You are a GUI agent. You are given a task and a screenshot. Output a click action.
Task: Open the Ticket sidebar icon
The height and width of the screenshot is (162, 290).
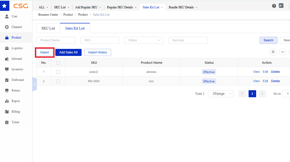[7, 122]
